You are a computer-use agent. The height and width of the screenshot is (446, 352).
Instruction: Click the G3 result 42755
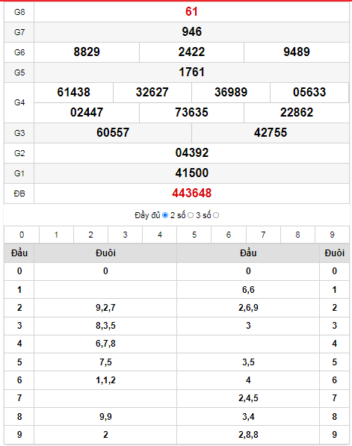point(271,133)
